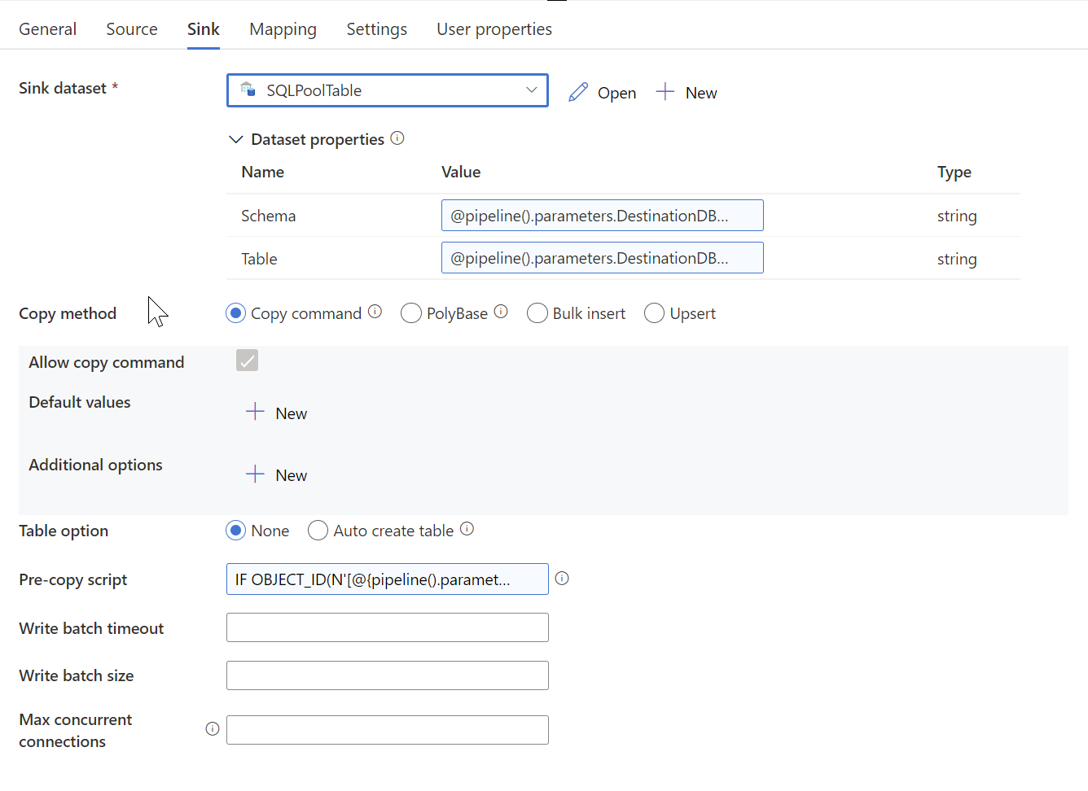Edit the Table value field
Screen dimensions: 1088x791
coord(603,258)
